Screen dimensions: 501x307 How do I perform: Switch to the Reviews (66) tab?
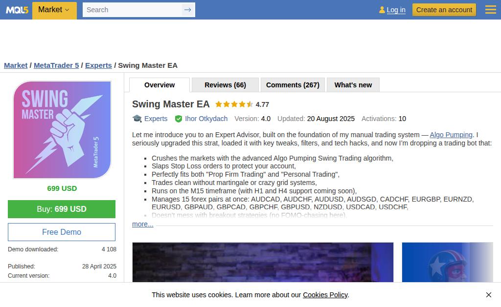(x=225, y=85)
